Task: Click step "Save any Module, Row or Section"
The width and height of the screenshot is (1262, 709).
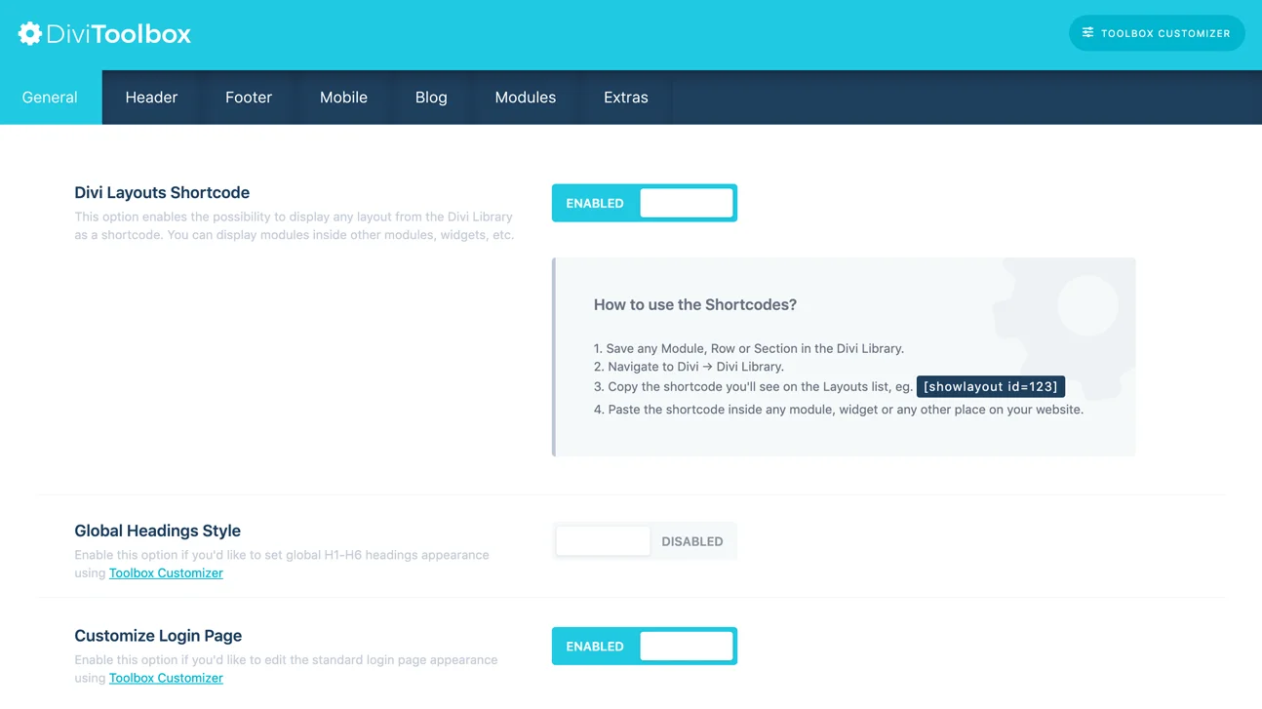Action: point(749,348)
